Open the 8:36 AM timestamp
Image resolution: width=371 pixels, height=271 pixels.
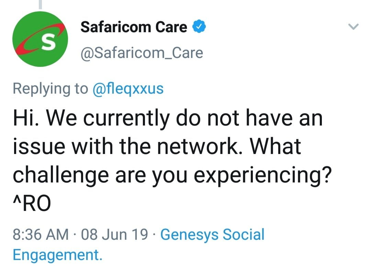(41, 235)
